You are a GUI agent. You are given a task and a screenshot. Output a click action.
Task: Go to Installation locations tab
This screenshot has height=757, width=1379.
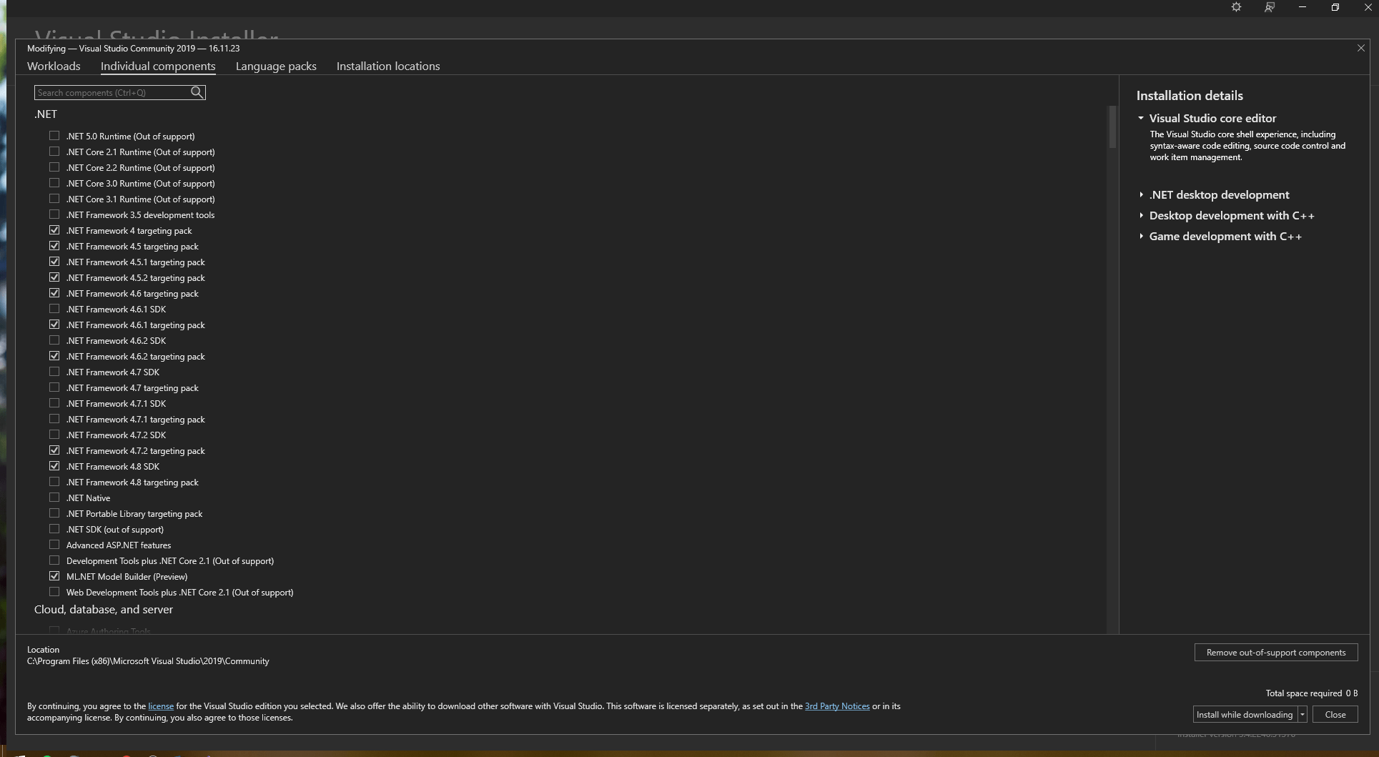click(x=388, y=66)
